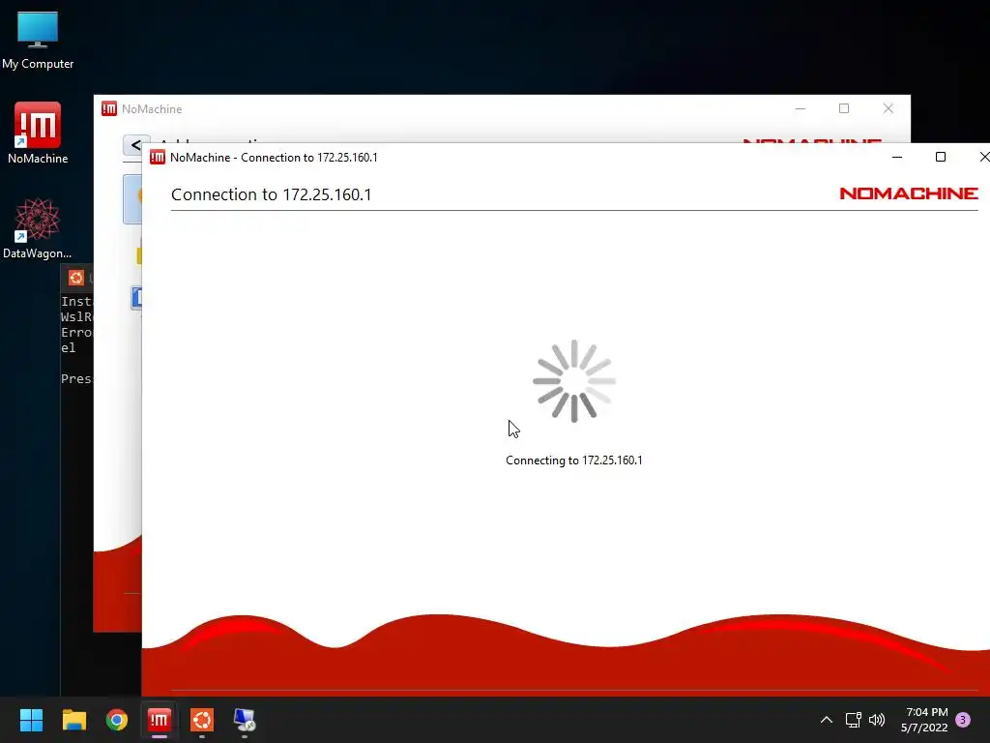
Task: Open the My Computer desktop icon
Action: pyautogui.click(x=38, y=40)
